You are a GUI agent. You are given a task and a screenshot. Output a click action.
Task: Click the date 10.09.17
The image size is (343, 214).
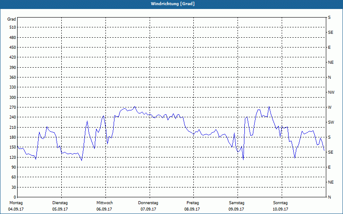click(280, 209)
